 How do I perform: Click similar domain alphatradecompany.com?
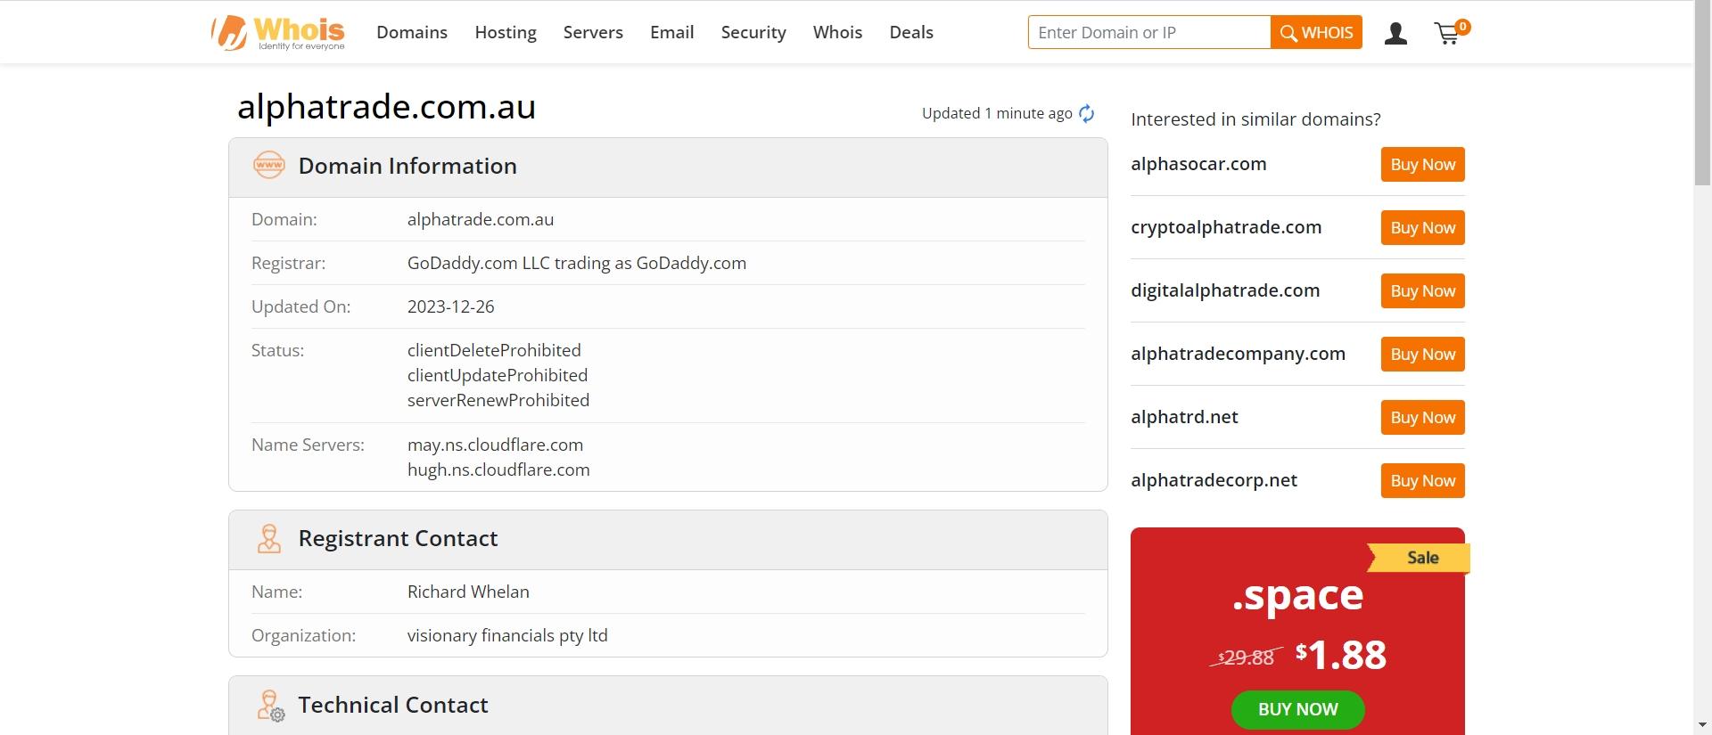[1238, 354]
